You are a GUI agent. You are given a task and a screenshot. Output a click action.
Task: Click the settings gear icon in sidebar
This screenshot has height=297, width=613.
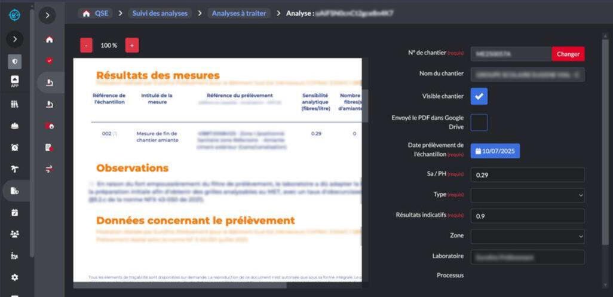pyautogui.click(x=15, y=277)
